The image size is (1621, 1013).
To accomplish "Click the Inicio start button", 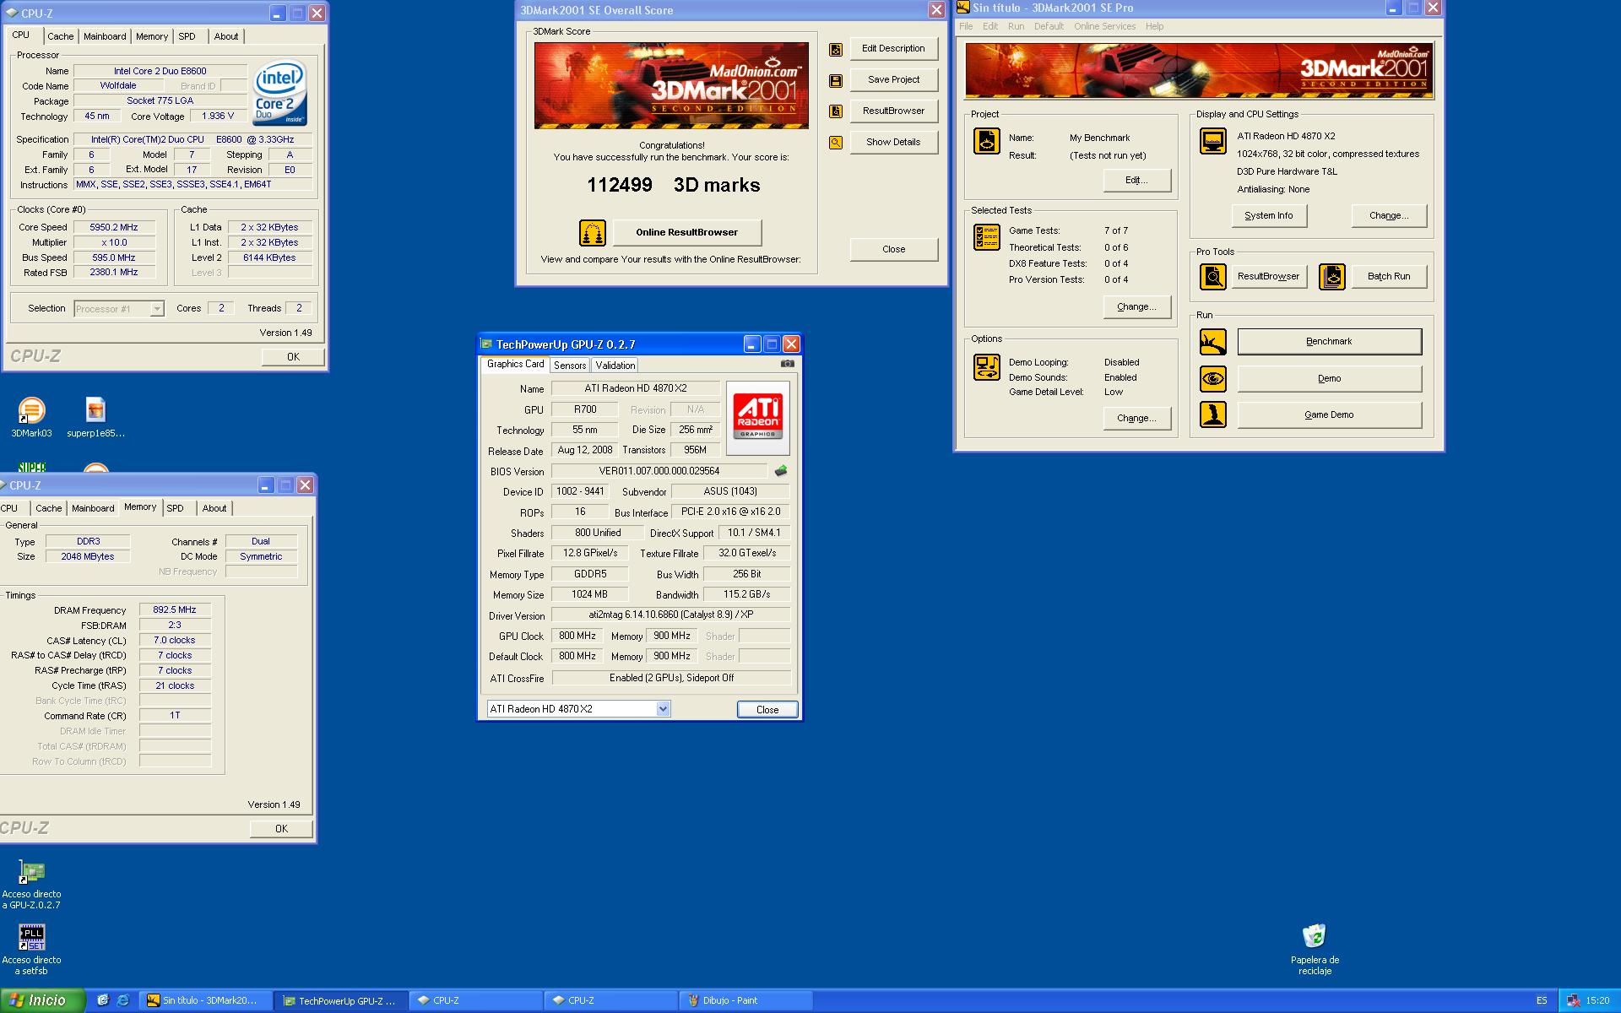I will (42, 1000).
